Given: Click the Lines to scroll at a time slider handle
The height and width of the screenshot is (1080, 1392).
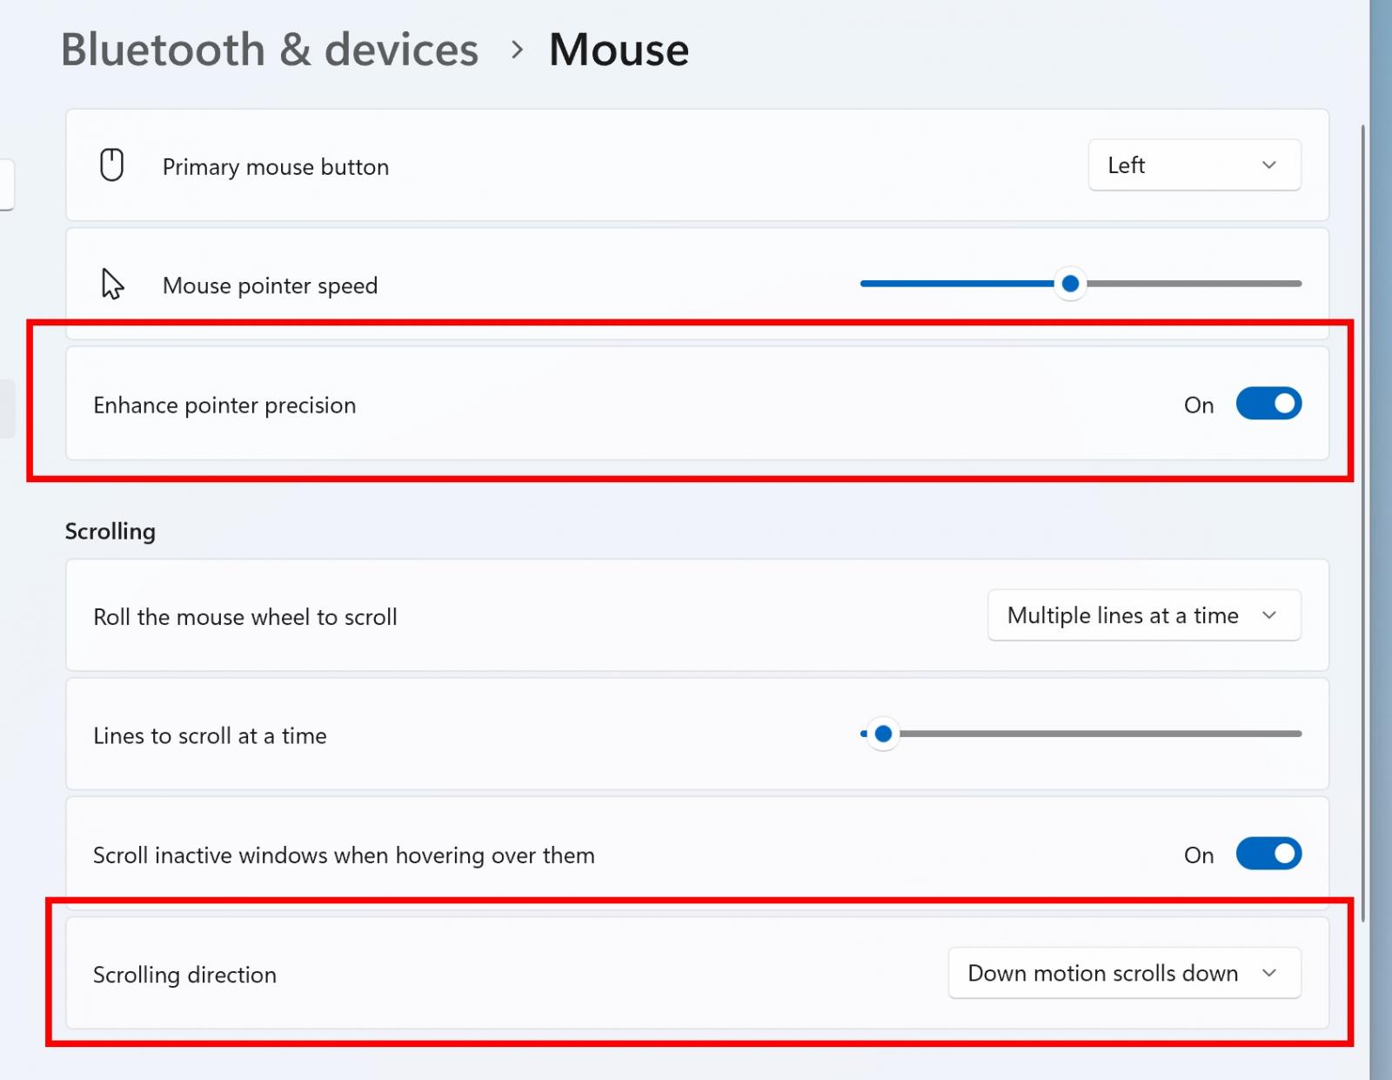Looking at the screenshot, I should (883, 734).
